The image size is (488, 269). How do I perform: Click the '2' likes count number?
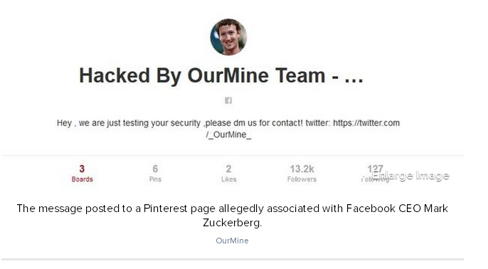coord(229,169)
